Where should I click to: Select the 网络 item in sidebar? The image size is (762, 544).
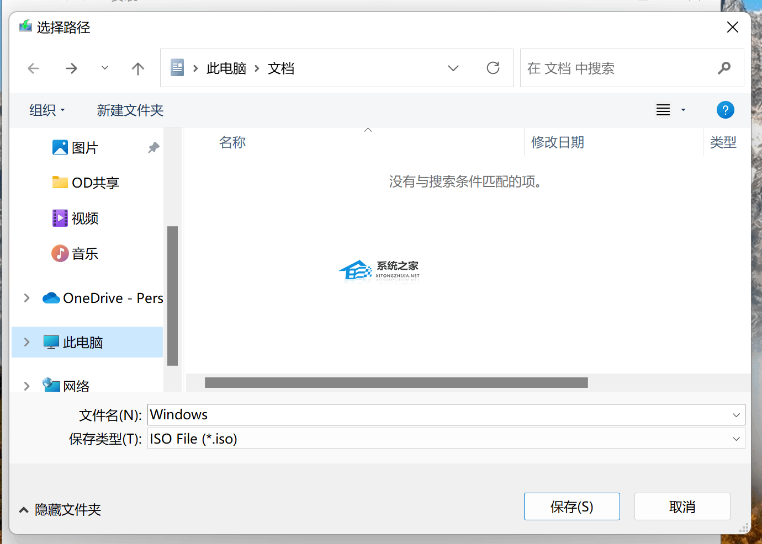[81, 385]
